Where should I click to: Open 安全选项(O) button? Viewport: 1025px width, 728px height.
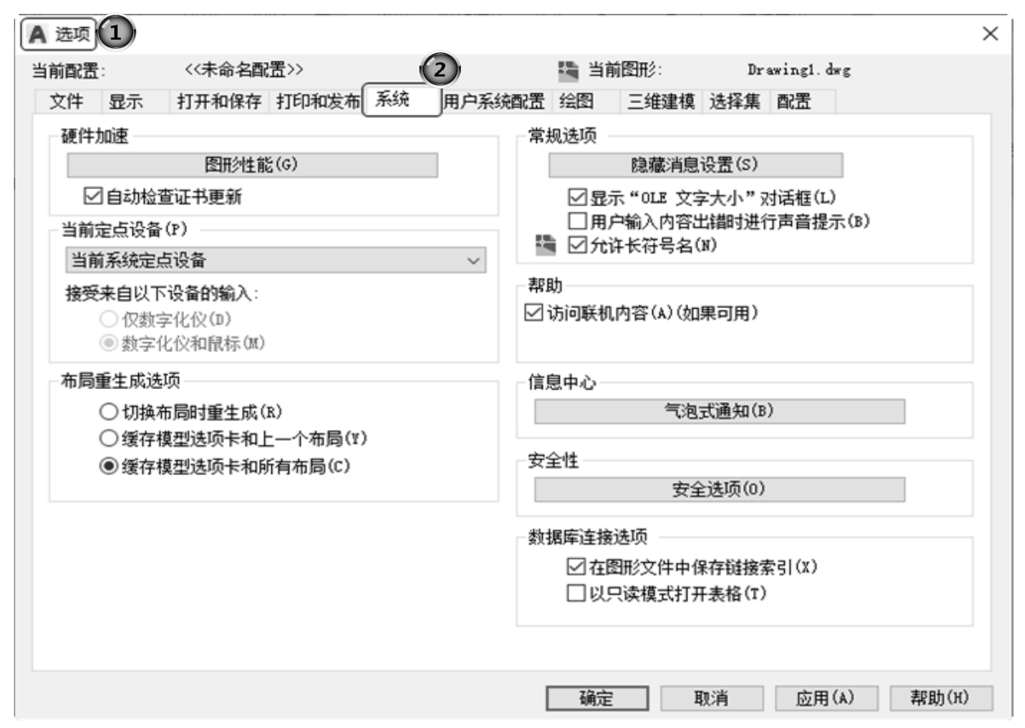click(x=719, y=489)
